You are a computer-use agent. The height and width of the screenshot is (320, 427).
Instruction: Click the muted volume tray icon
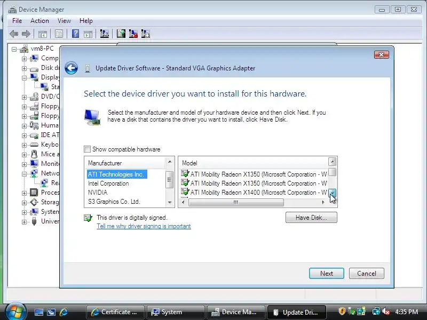pos(386,311)
